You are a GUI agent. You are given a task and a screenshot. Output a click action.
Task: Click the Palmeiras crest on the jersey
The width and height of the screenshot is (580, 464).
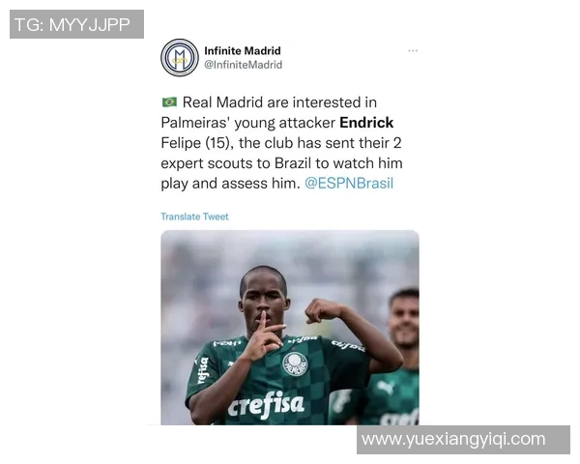(x=295, y=363)
